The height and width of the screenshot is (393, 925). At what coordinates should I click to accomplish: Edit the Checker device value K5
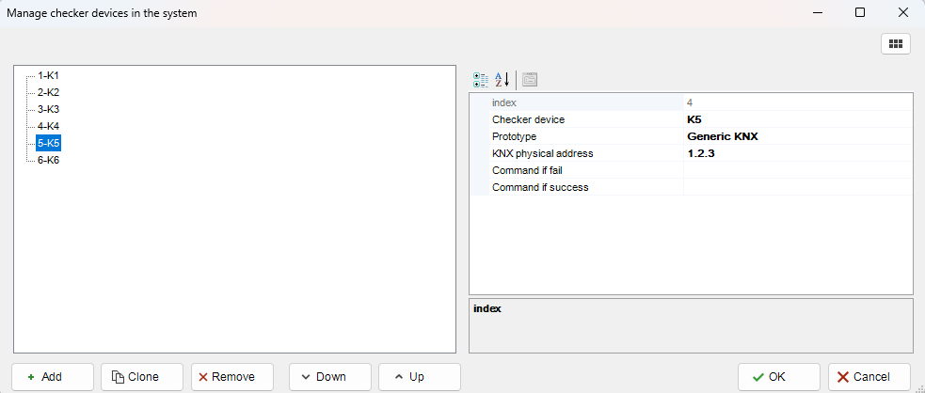point(797,119)
